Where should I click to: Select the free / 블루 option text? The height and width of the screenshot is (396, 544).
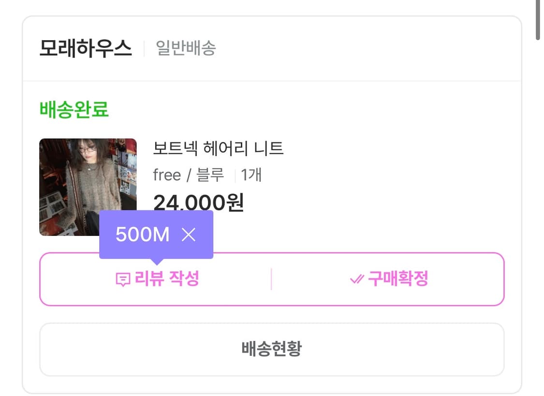point(189,175)
